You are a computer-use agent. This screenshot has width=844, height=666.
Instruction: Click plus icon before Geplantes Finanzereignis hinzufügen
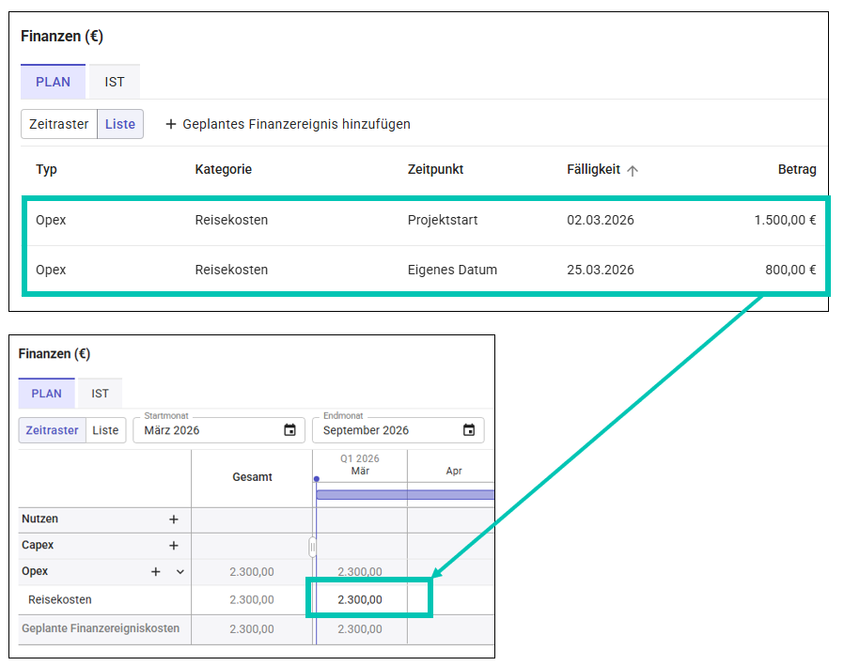171,124
